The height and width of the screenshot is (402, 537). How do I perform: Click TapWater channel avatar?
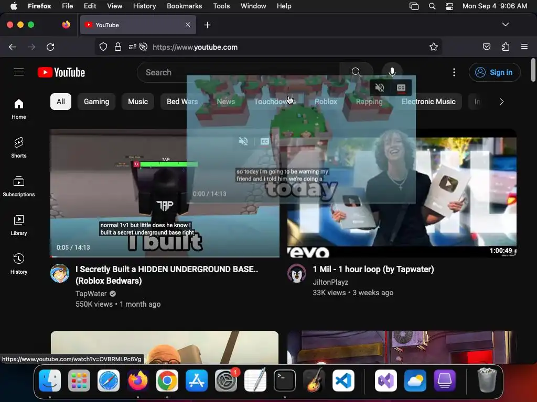coord(60,273)
